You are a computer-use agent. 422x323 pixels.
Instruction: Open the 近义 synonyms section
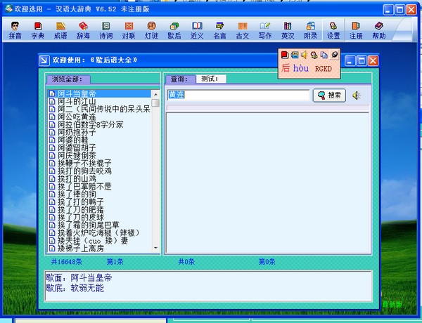pyautogui.click(x=197, y=30)
